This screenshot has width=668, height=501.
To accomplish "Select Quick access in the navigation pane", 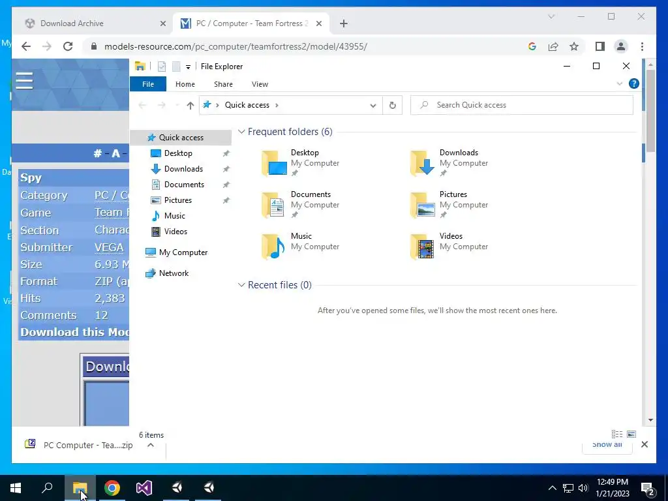I will (x=181, y=138).
